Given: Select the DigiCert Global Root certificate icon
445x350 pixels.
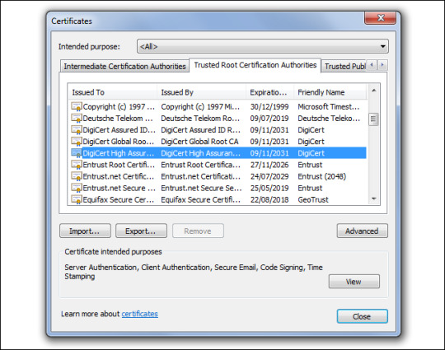Looking at the screenshot, I should tap(77, 142).
